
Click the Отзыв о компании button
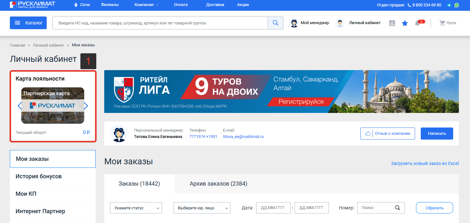[388, 134]
